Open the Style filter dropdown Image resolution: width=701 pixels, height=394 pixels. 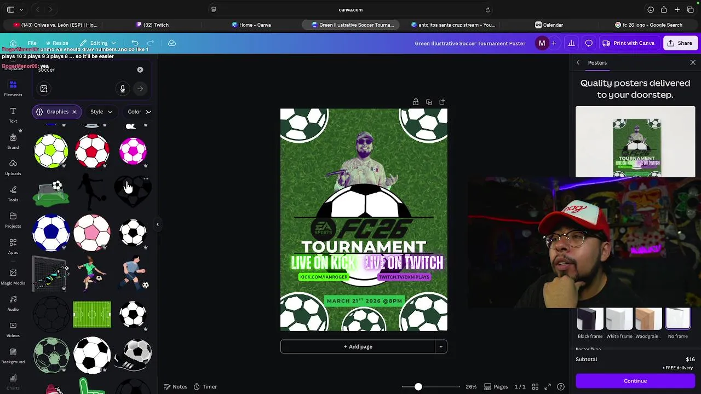[x=101, y=112]
